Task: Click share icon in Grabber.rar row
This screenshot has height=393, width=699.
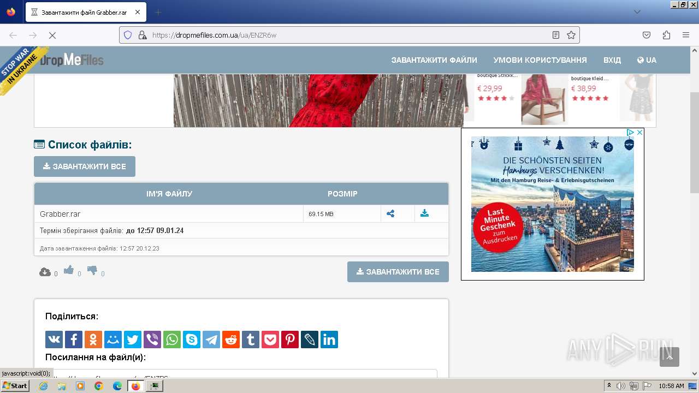Action: pyautogui.click(x=390, y=214)
